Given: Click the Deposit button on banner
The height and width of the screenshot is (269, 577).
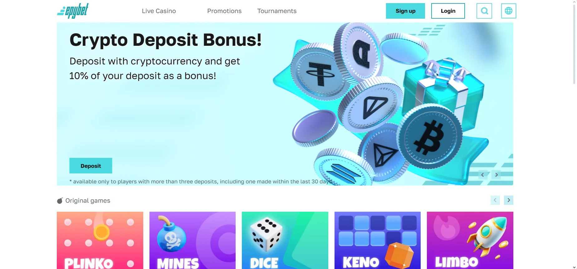Looking at the screenshot, I should point(91,166).
